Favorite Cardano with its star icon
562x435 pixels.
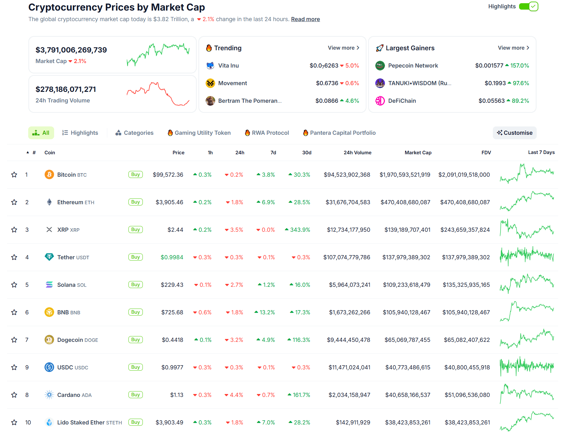(14, 395)
